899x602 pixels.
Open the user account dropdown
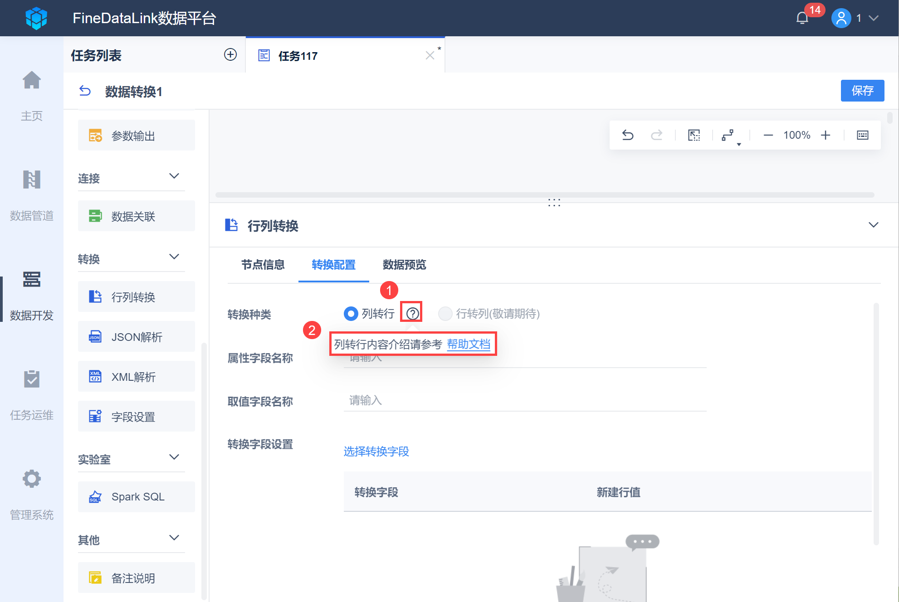tap(873, 18)
